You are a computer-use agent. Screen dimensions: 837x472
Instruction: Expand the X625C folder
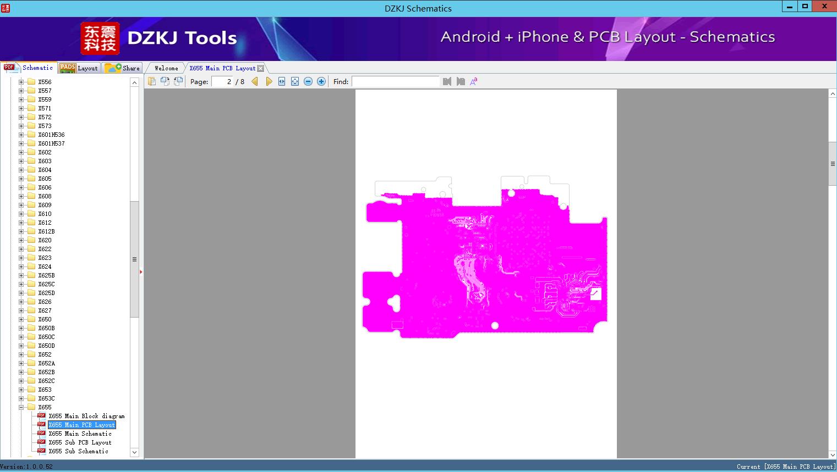coord(21,284)
